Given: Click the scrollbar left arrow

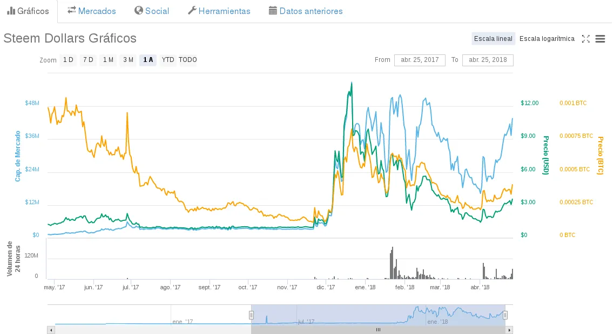Looking at the screenshot, I should (x=51, y=330).
